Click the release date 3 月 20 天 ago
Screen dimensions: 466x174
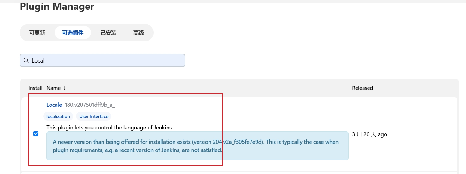369,134
